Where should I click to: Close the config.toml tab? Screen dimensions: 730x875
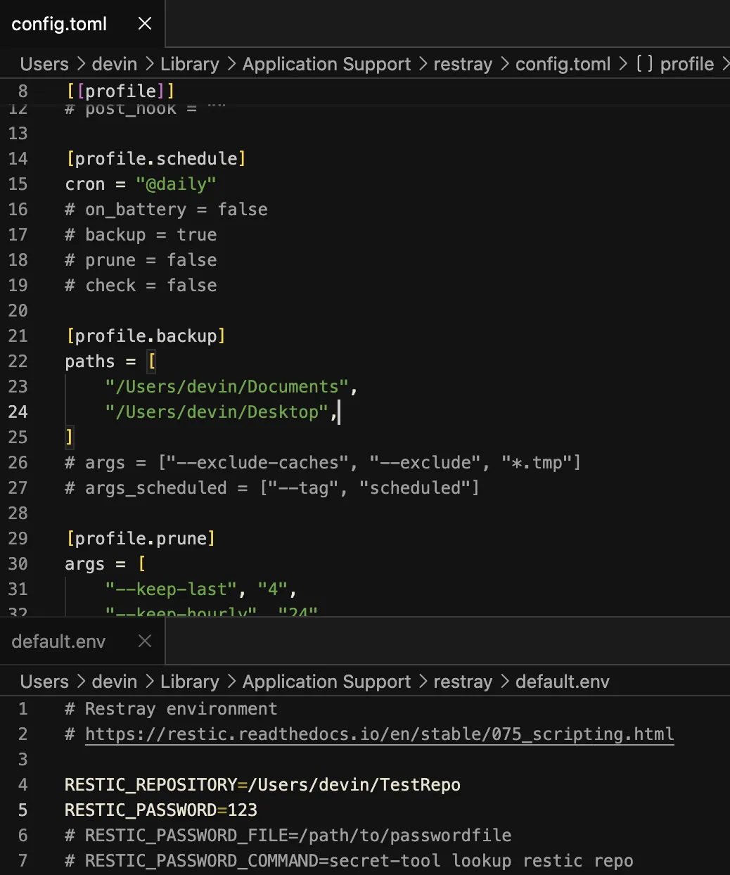[x=145, y=24]
